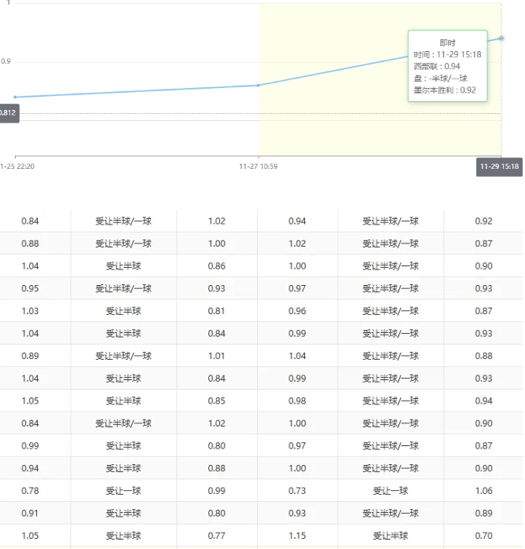The image size is (525, 549).
Task: Click the first data point on the line
Action: [x=15, y=97]
